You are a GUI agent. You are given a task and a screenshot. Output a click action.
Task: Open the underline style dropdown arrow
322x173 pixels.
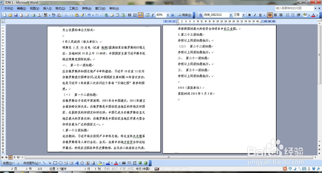point(264,15)
